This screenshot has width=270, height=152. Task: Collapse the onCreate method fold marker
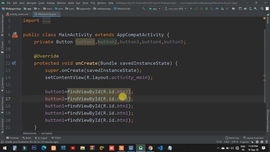(x=21, y=63)
